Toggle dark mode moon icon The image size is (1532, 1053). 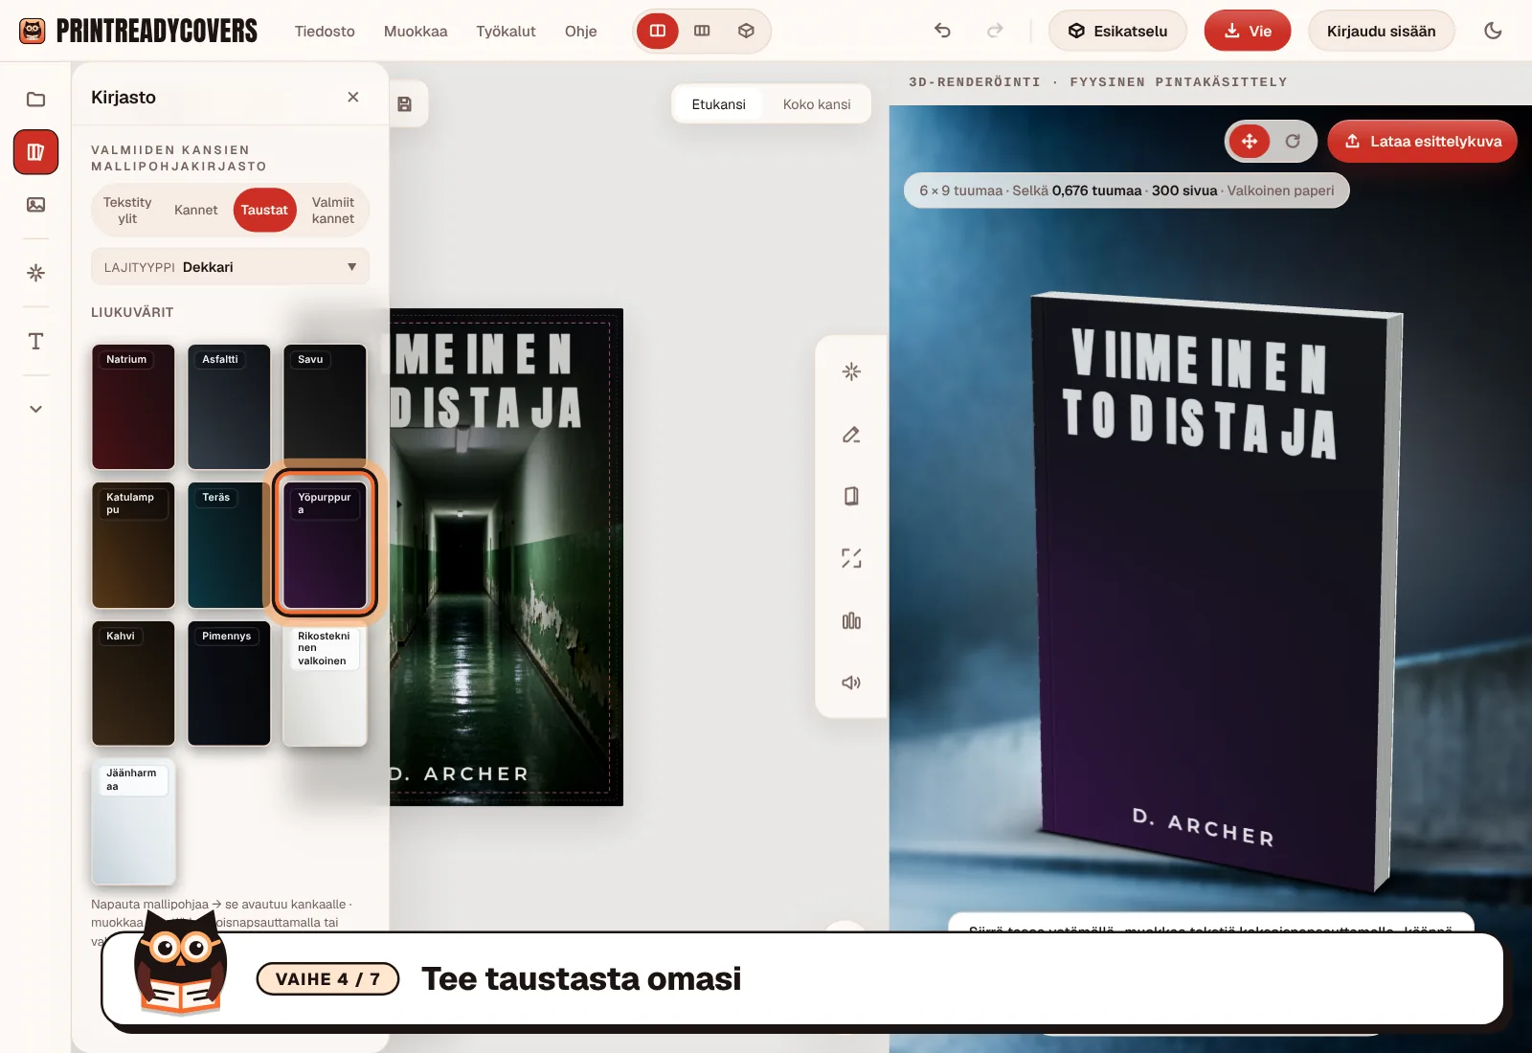(x=1493, y=31)
